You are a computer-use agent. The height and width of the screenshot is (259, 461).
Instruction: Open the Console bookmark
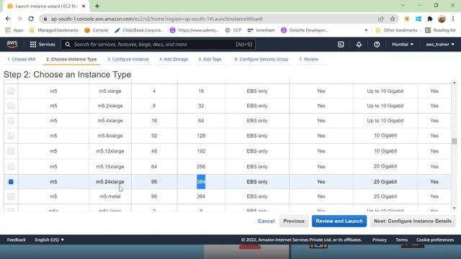tap(97, 30)
